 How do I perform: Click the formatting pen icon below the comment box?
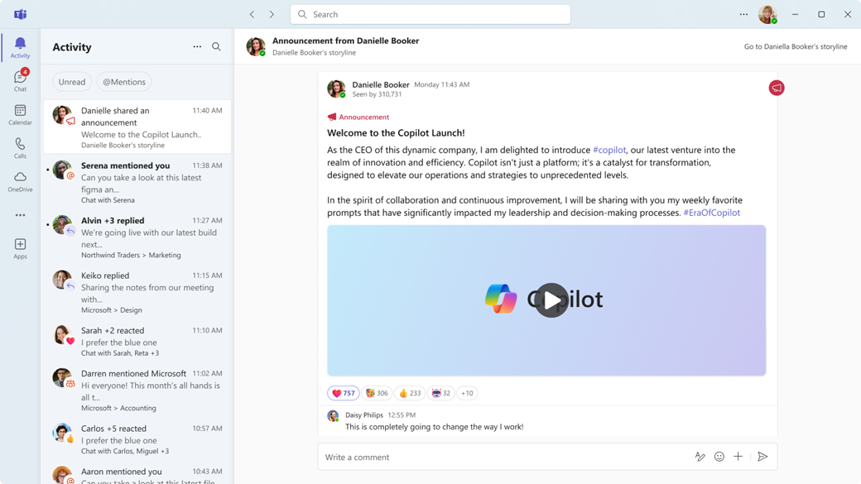tap(700, 456)
